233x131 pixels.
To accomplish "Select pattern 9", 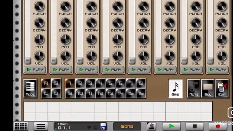I will click(x=70, y=94).
